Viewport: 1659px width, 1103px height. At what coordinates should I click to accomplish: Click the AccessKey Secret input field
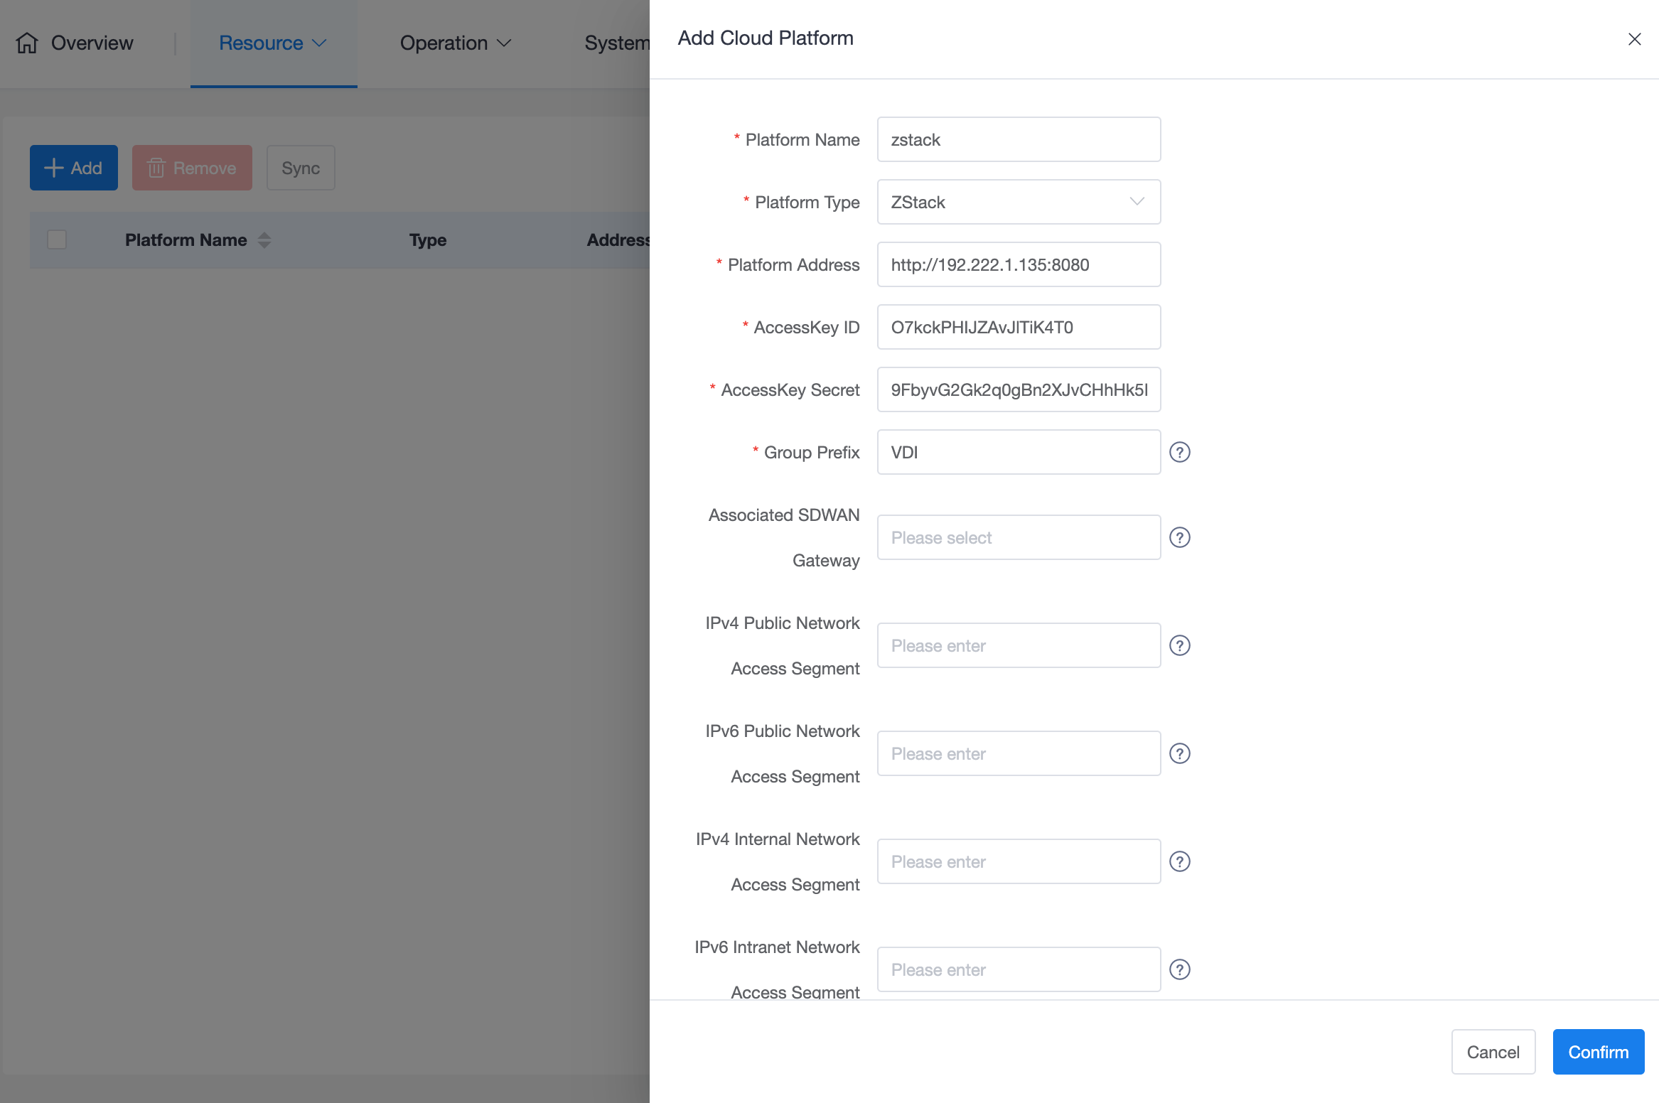point(1019,389)
